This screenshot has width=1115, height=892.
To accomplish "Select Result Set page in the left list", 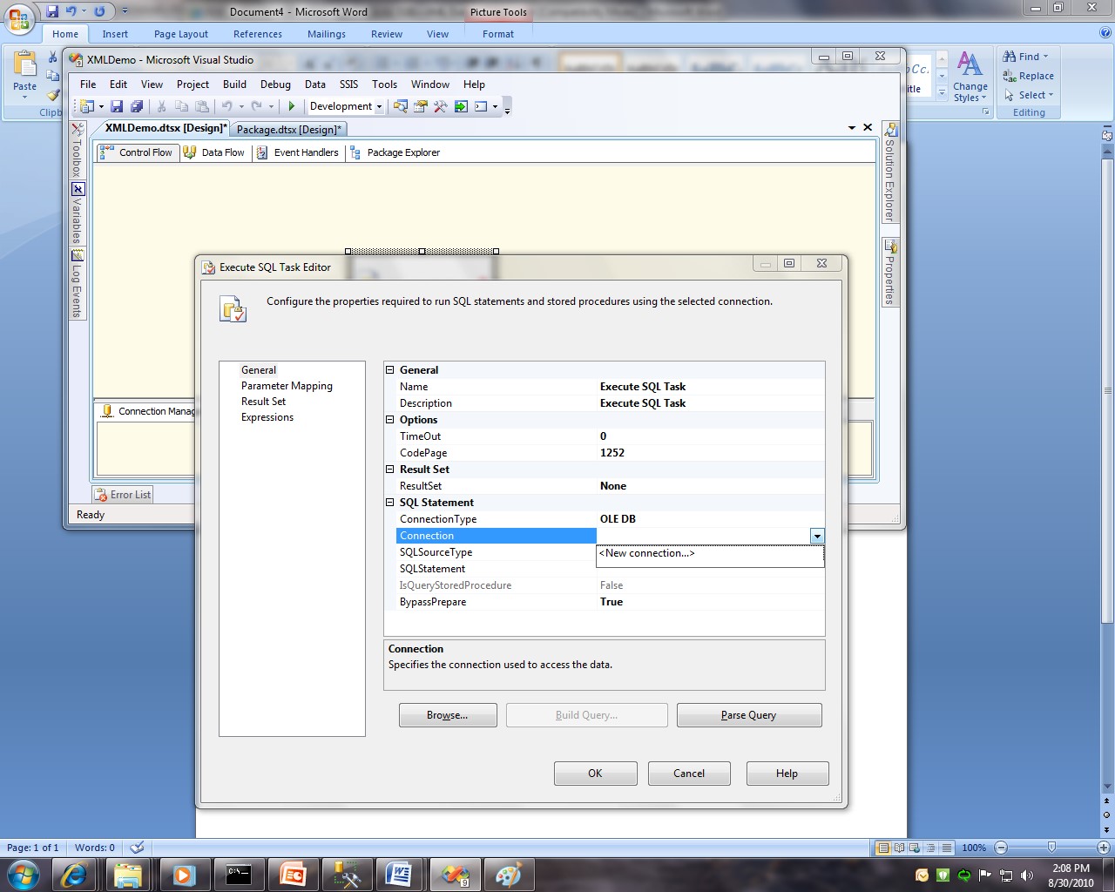I will pos(263,402).
